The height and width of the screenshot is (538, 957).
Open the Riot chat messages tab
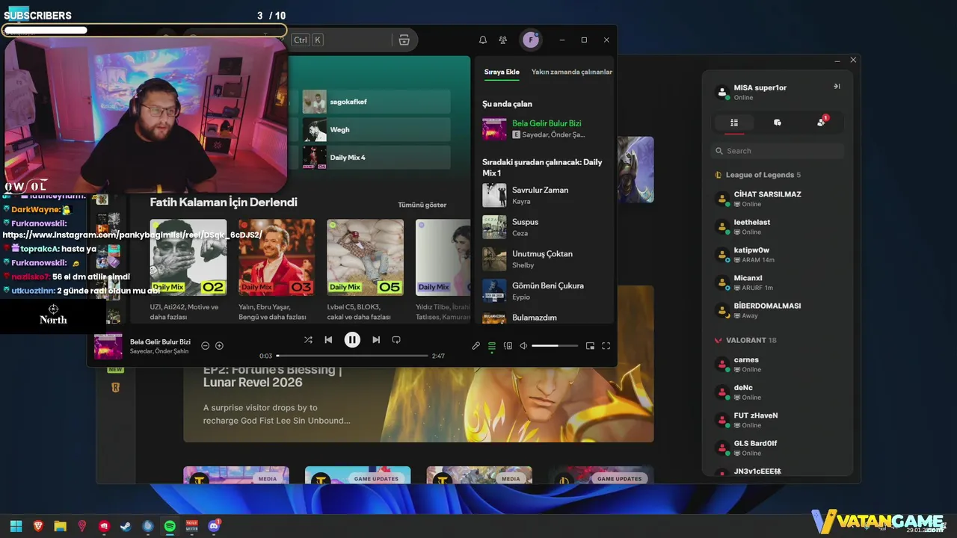777,123
